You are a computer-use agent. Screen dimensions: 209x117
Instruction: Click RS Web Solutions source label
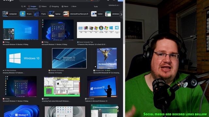[x=10, y=71]
